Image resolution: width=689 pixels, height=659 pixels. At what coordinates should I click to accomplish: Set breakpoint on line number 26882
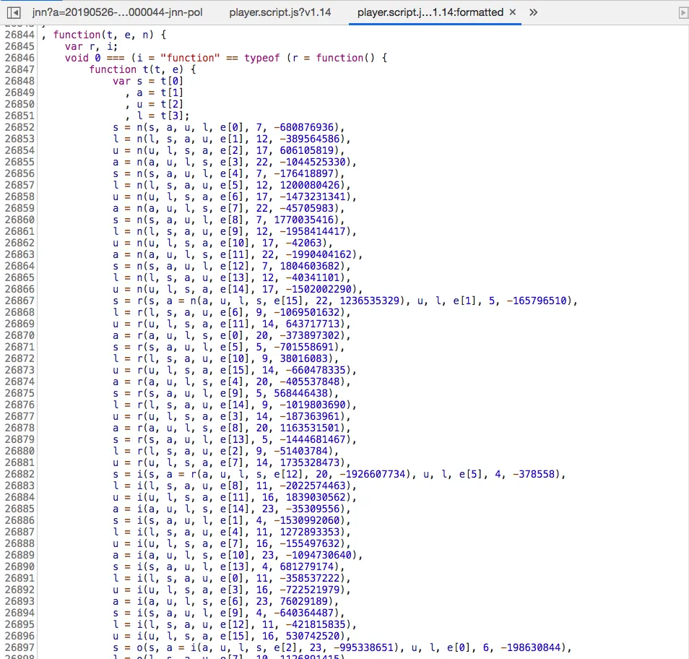coord(19,474)
